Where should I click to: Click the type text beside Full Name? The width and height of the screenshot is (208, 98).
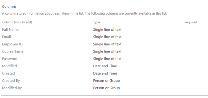click(107, 30)
